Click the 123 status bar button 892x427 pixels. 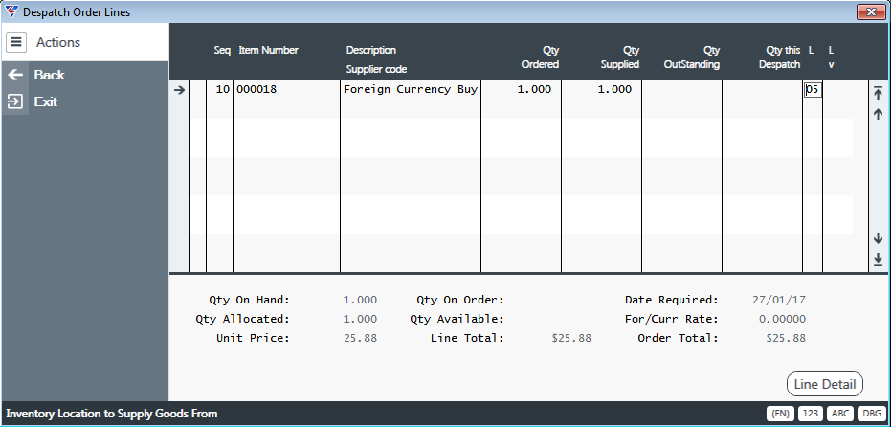810,414
